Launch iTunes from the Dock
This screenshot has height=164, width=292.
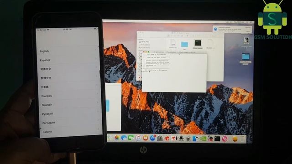138,138
